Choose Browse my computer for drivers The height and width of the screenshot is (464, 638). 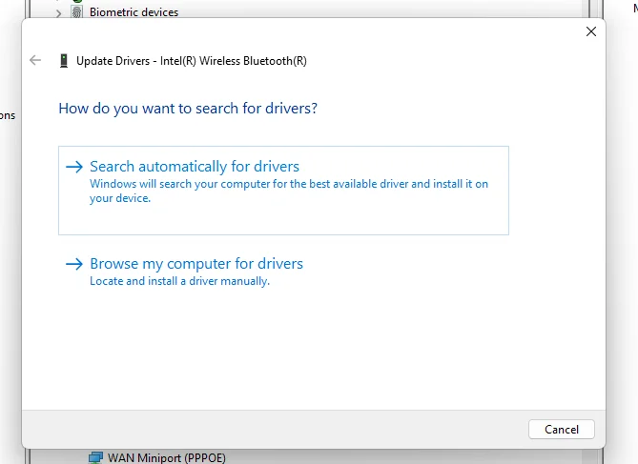[196, 264]
